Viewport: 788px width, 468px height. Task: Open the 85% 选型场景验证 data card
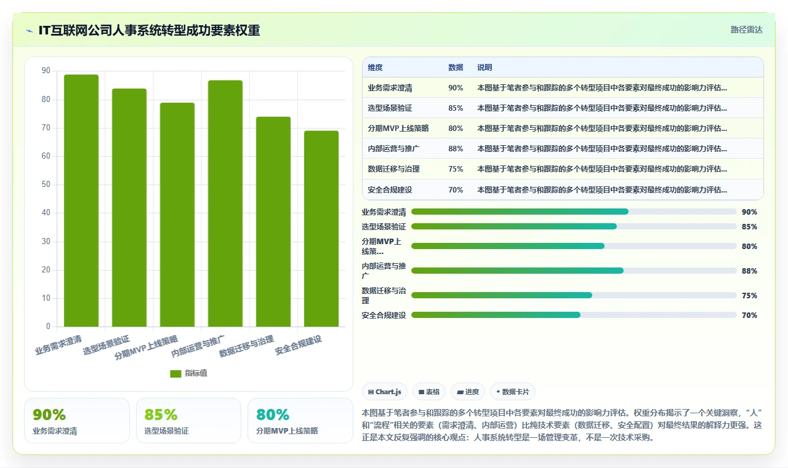(188, 421)
